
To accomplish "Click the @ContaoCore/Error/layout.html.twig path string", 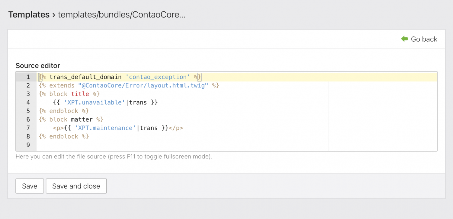I will coord(143,86).
